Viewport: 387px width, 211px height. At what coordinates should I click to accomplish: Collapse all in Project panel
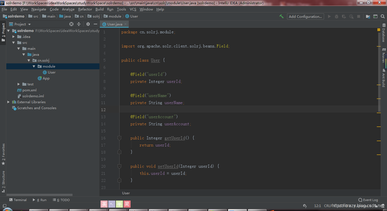79,24
